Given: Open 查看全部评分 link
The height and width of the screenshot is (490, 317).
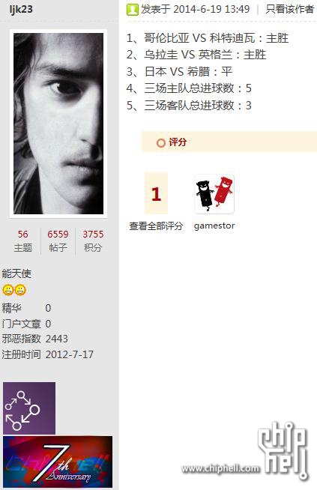Looking at the screenshot, I should pyautogui.click(x=156, y=226).
